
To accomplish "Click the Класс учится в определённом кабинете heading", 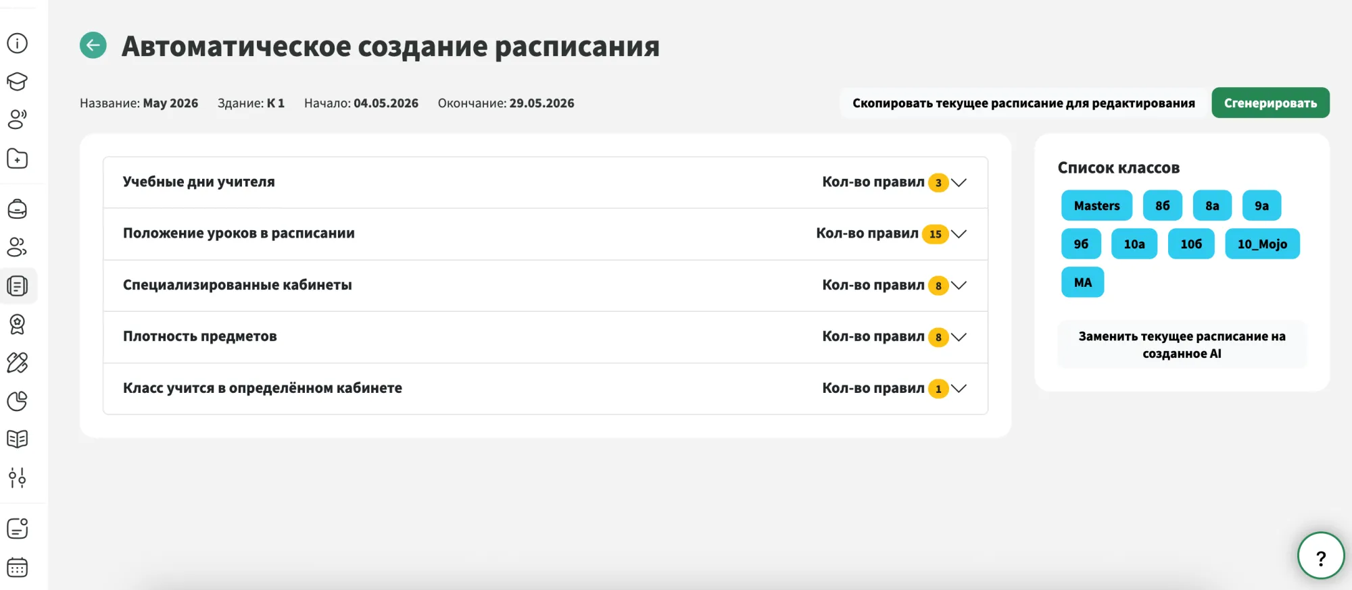I will [262, 388].
